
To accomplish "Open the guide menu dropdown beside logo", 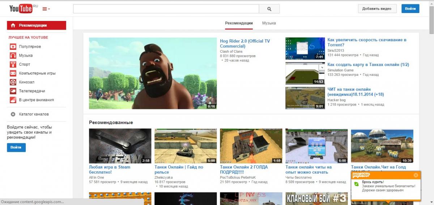I will (x=46, y=9).
